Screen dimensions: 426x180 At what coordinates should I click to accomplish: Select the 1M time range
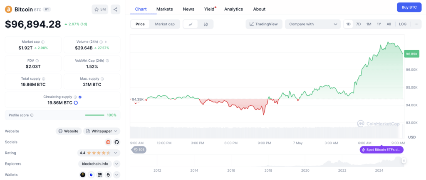click(x=369, y=24)
